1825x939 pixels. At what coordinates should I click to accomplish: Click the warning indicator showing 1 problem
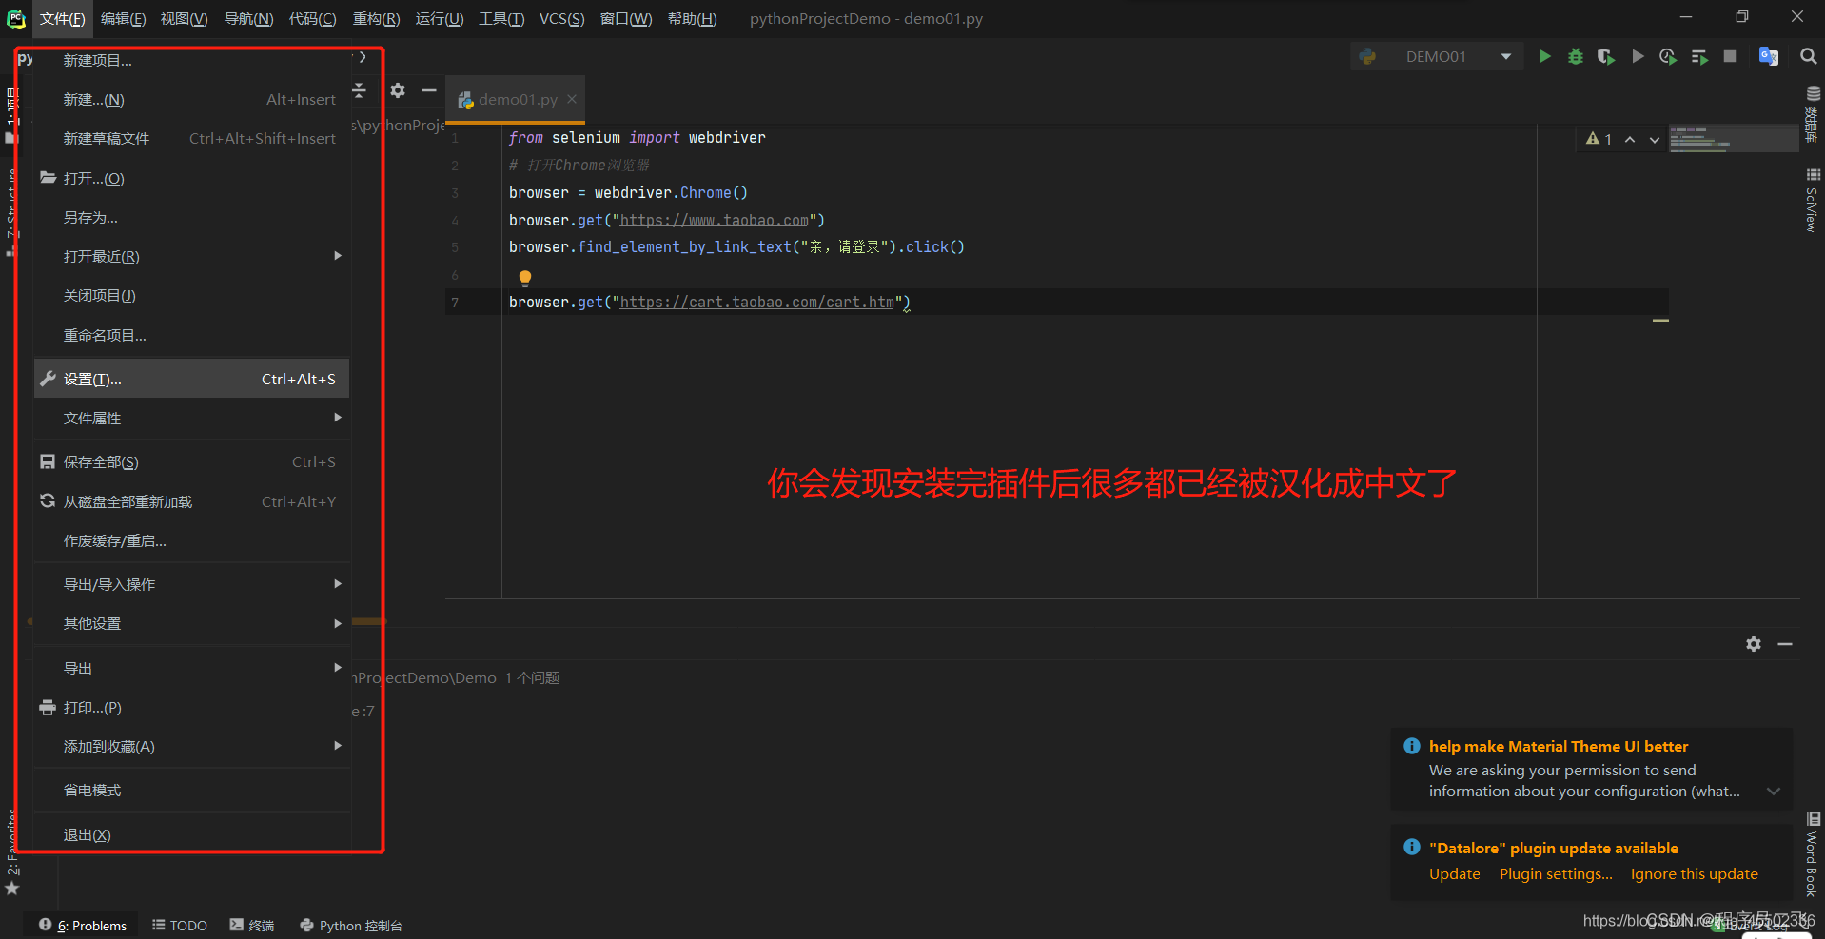[x=1599, y=139]
